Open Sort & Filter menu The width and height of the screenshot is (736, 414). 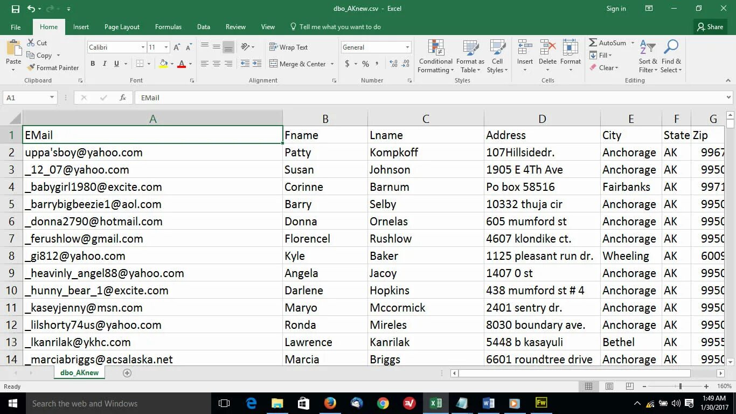click(x=648, y=56)
